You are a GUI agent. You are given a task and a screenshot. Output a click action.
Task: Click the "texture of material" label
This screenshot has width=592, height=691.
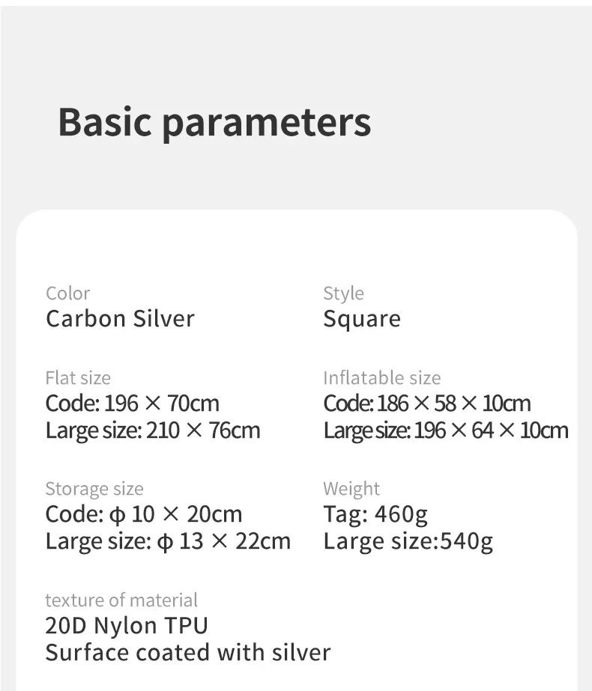[x=121, y=600]
